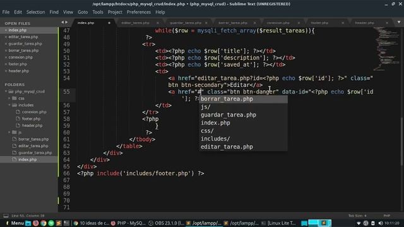This screenshot has height=227, width=404.
Task: Open the Tools menu
Action: (98, 12)
